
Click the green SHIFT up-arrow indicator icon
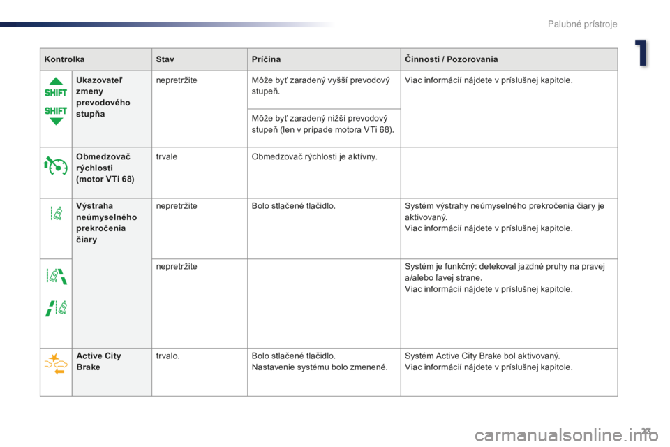click(56, 88)
